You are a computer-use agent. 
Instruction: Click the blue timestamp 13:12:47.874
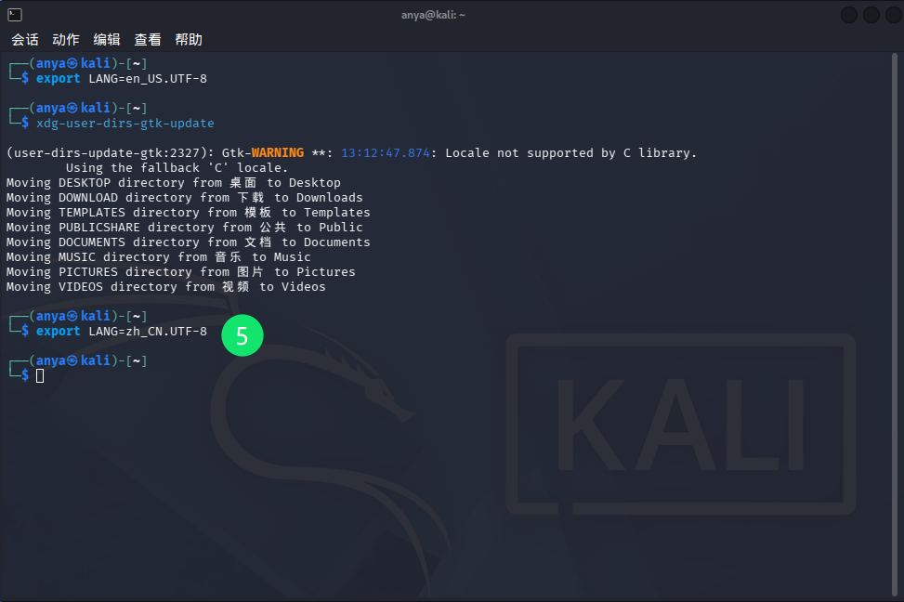[386, 153]
